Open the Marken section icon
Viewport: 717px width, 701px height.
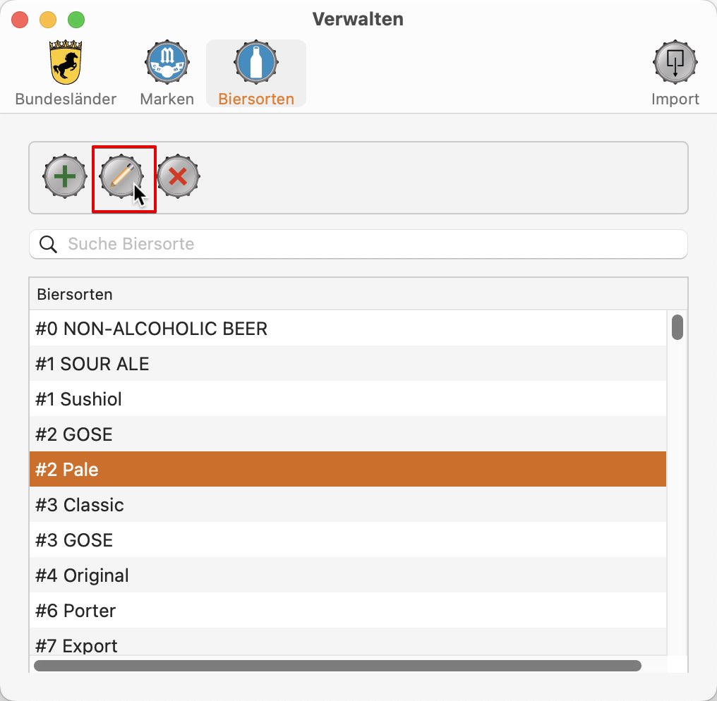(x=167, y=74)
